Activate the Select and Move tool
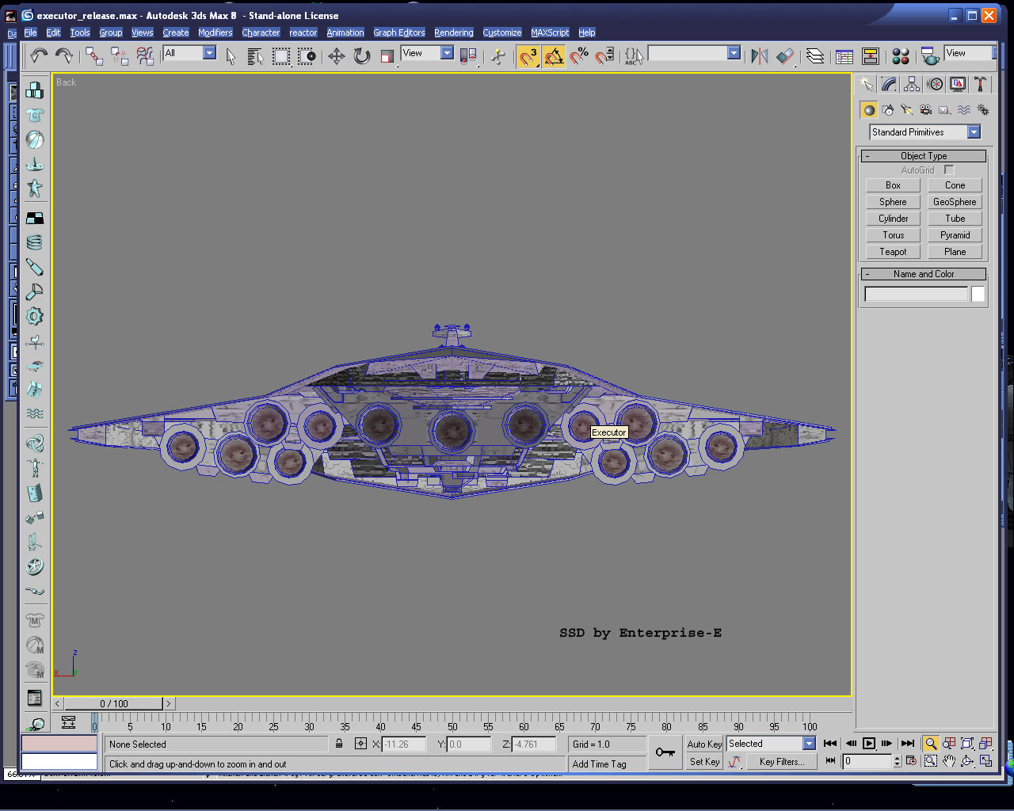The height and width of the screenshot is (811, 1014). click(337, 55)
